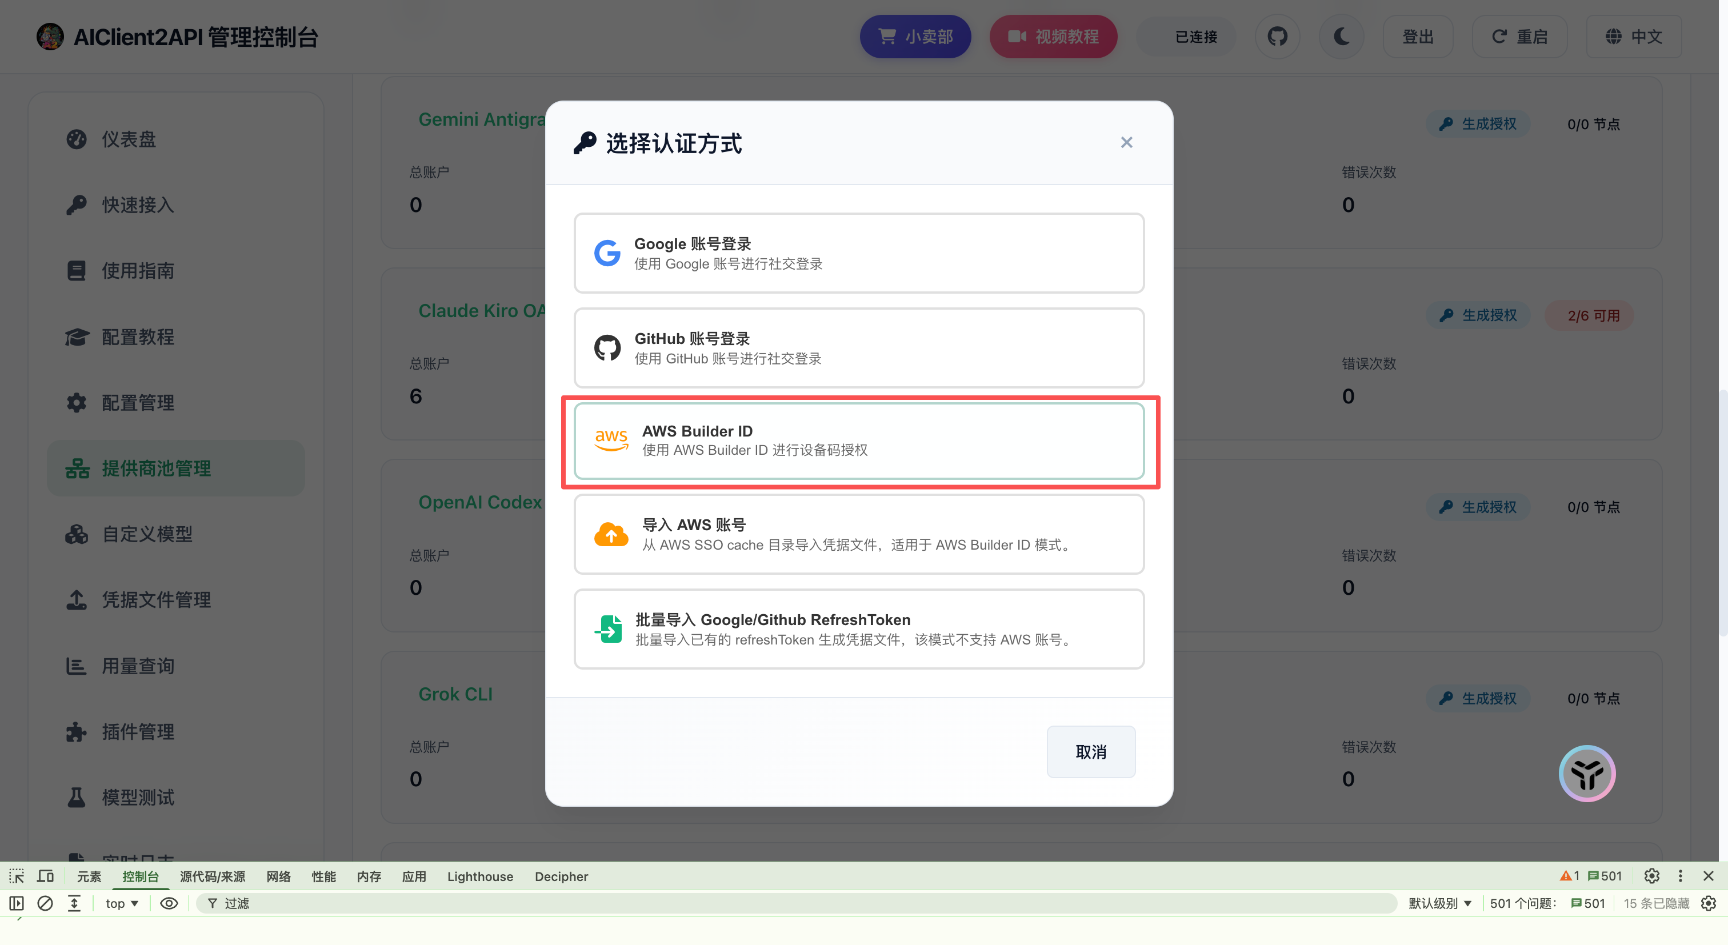Close the authentication method dialog
Screen dimensions: 1728x945
pos(1126,142)
